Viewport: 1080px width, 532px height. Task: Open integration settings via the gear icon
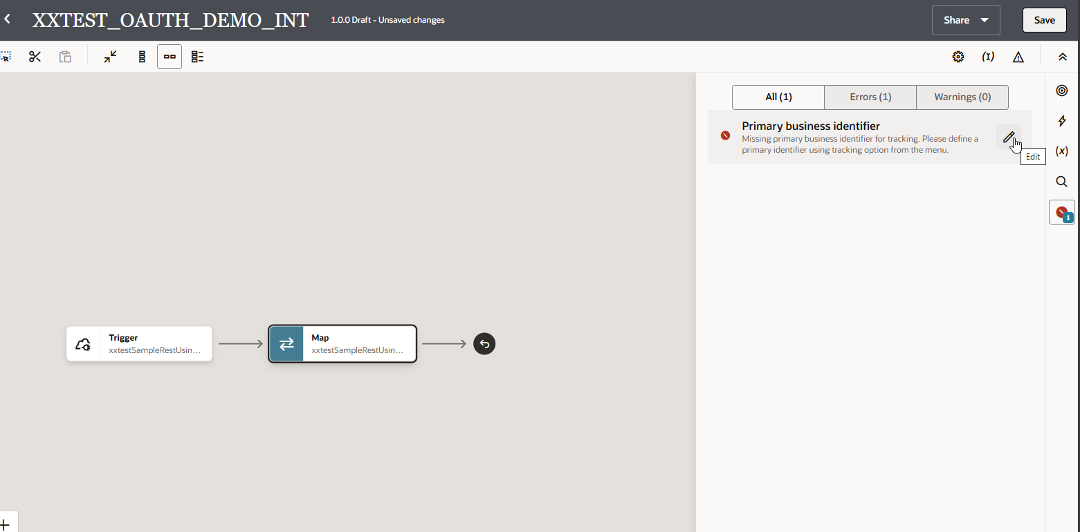coord(958,57)
